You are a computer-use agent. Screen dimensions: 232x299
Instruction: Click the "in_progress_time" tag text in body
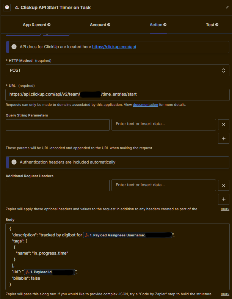(50, 253)
